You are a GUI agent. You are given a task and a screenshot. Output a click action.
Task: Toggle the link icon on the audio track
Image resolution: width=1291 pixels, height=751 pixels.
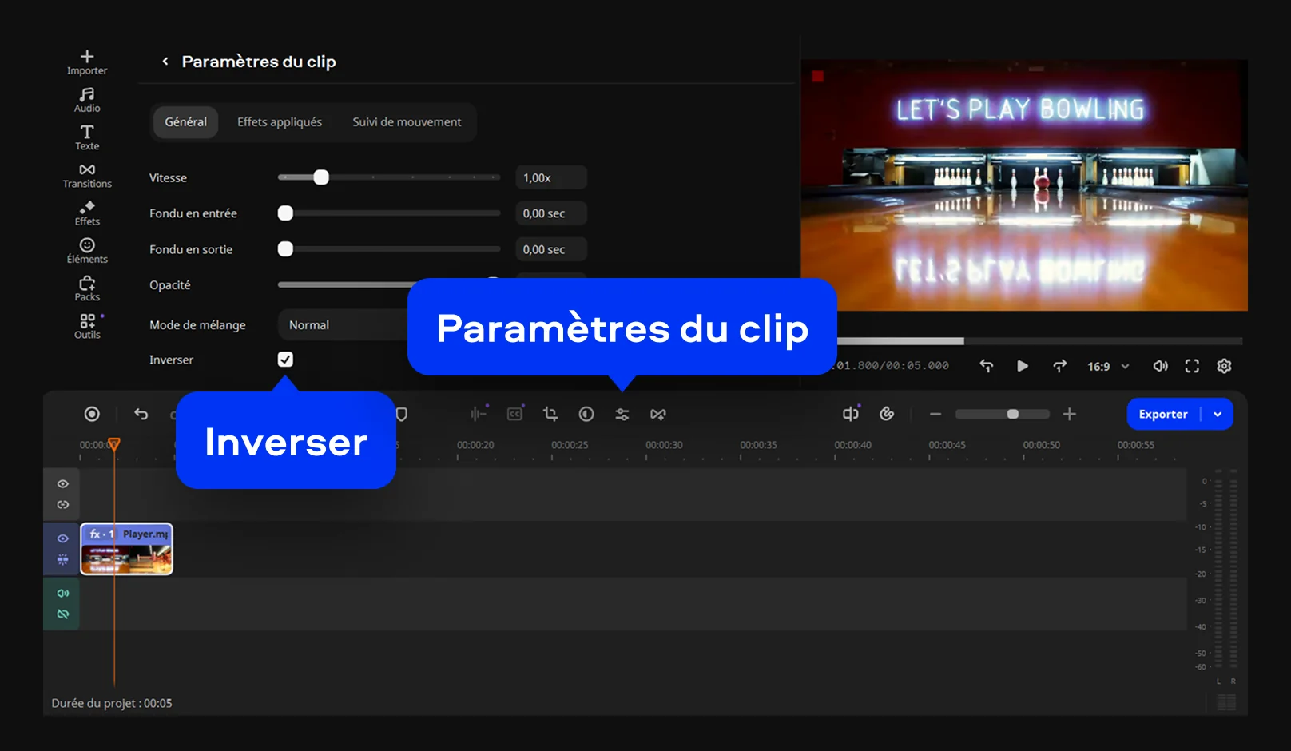tap(63, 614)
